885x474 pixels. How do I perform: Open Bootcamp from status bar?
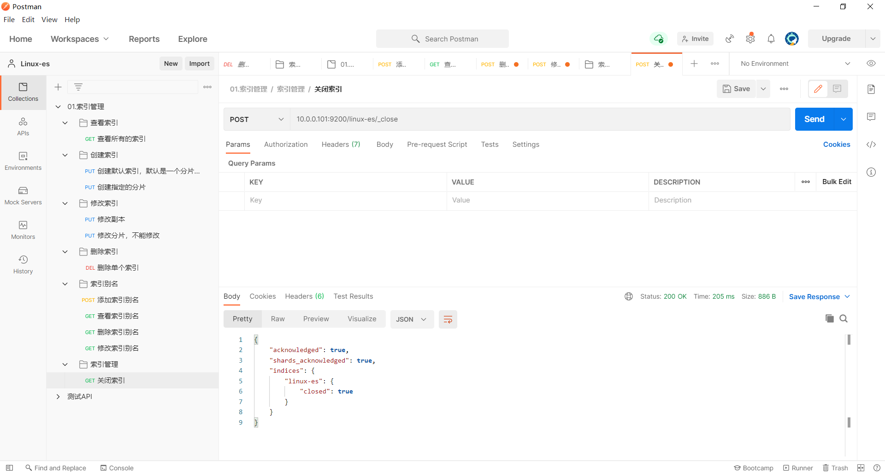coord(754,468)
